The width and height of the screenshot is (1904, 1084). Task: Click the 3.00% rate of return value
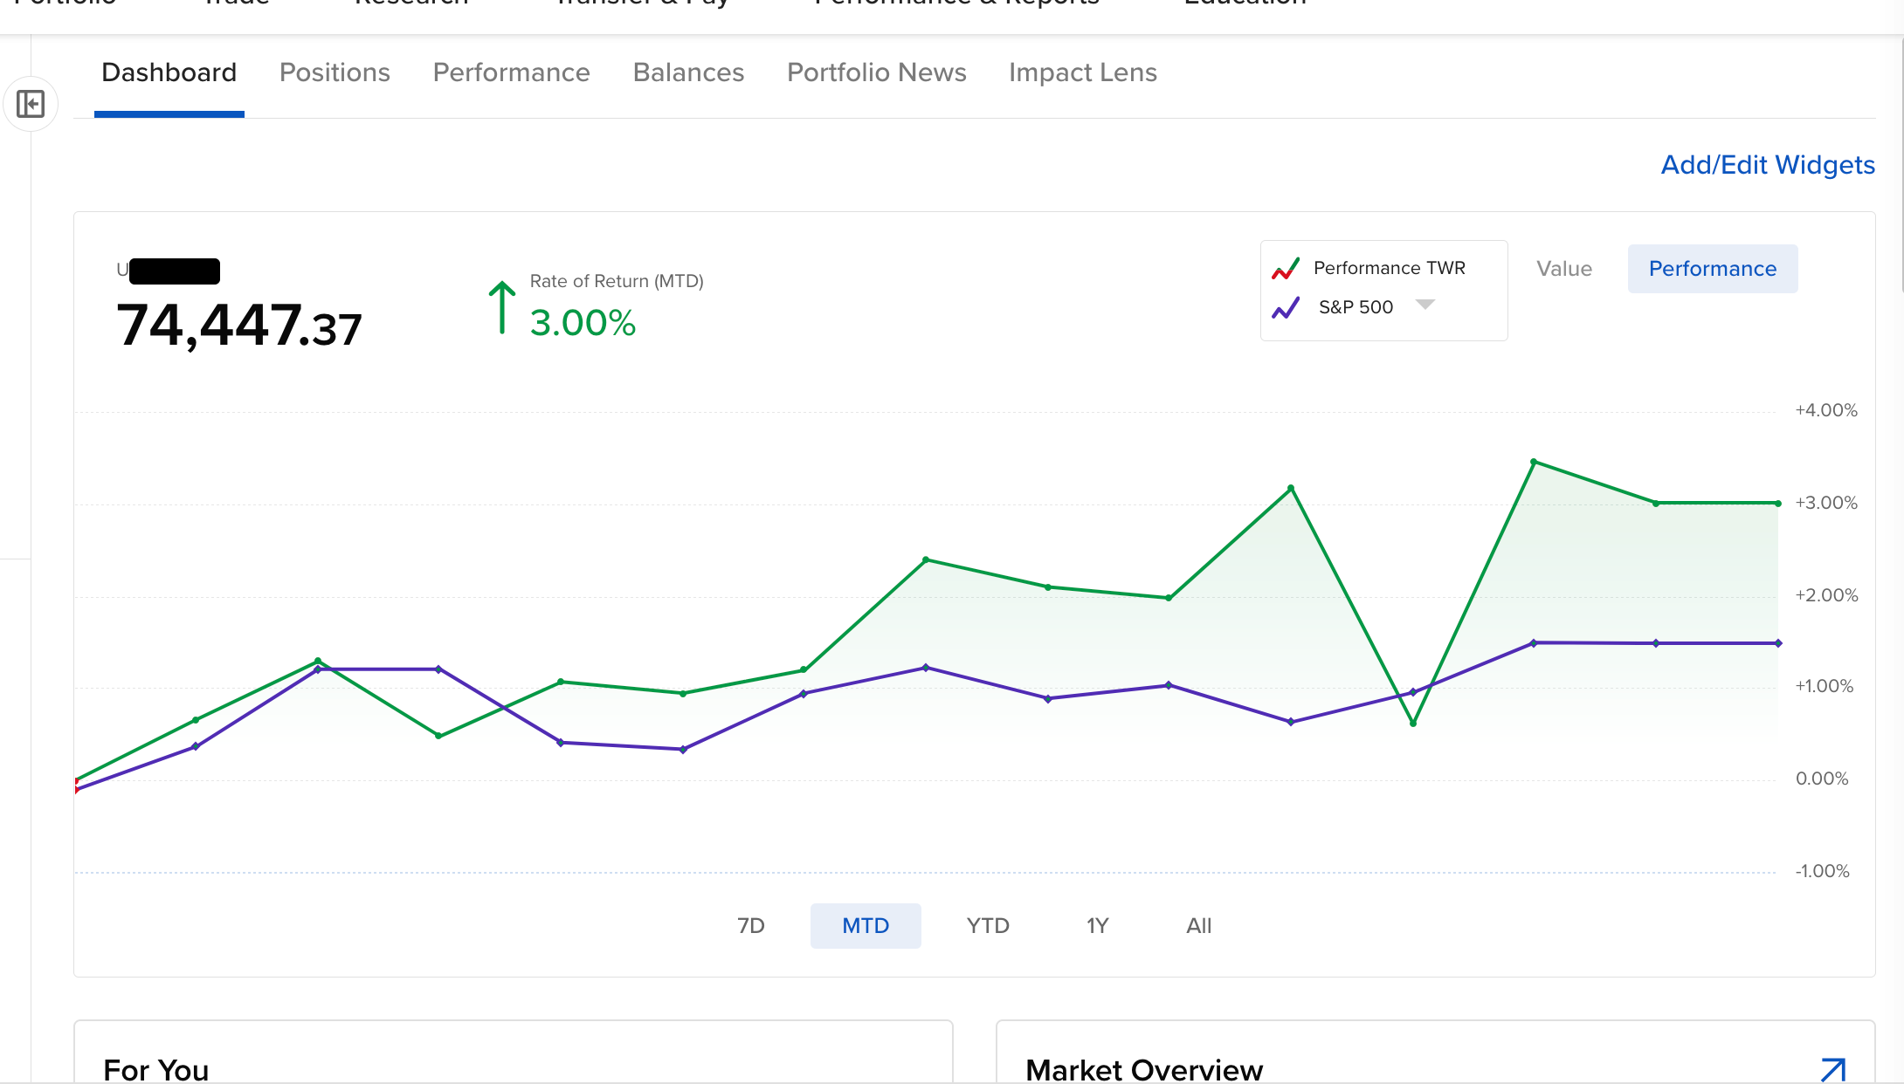pos(583,323)
